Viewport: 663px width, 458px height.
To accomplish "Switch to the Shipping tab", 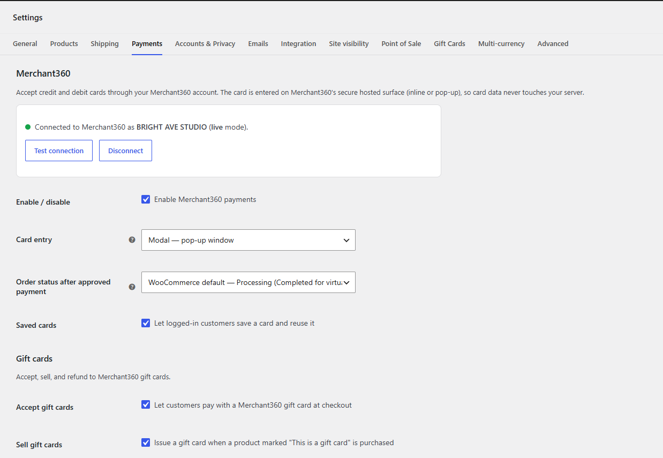I will pyautogui.click(x=104, y=44).
